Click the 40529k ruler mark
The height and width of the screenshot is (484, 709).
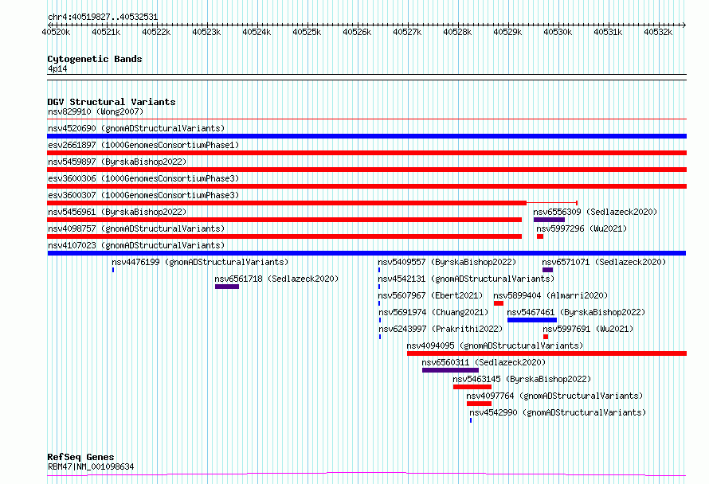[507, 32]
